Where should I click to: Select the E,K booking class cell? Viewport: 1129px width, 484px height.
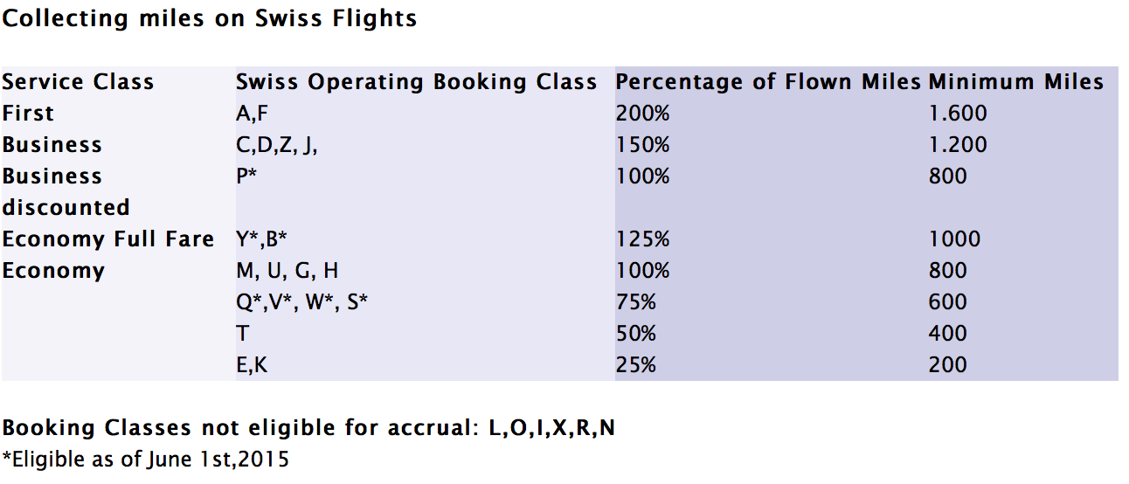252,366
